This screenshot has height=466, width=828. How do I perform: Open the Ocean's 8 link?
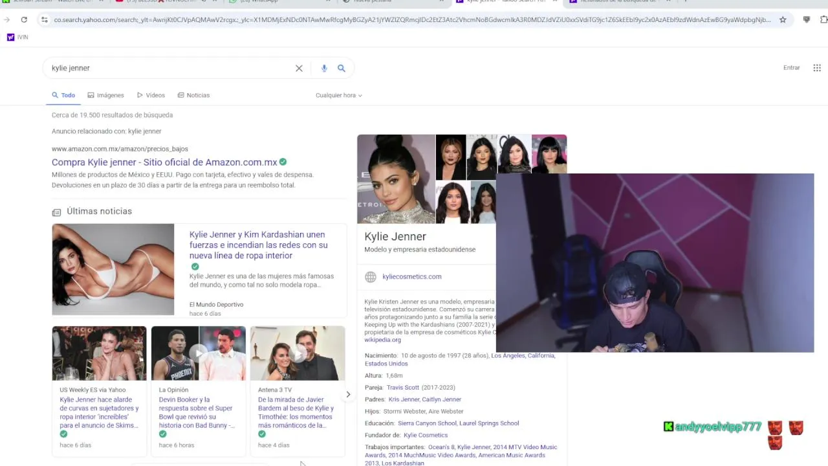click(x=441, y=447)
